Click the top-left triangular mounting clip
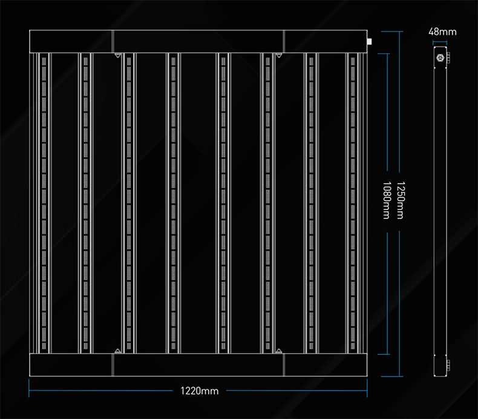478x419 pixels. pyautogui.click(x=117, y=56)
